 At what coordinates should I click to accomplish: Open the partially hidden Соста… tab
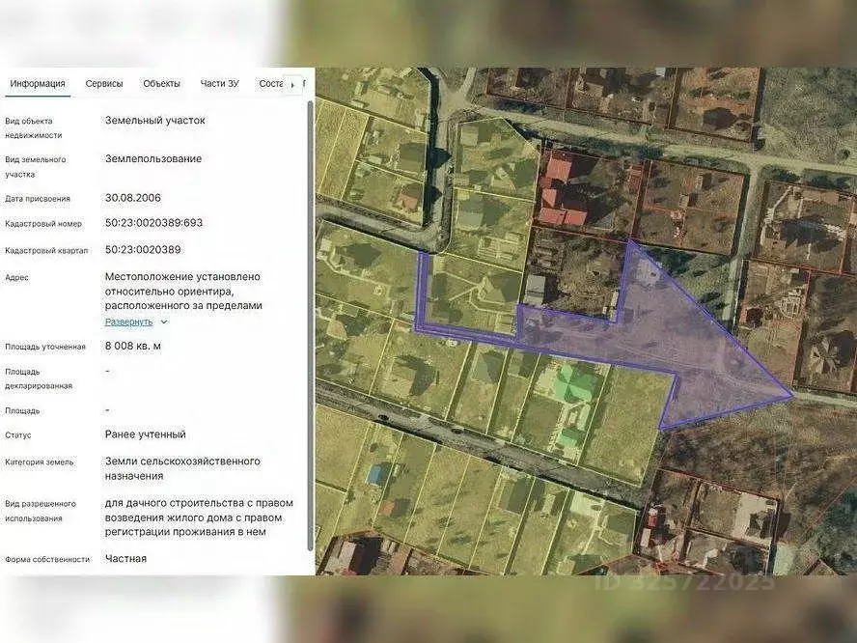270,84
